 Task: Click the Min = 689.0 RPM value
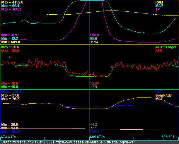coord(11,42)
